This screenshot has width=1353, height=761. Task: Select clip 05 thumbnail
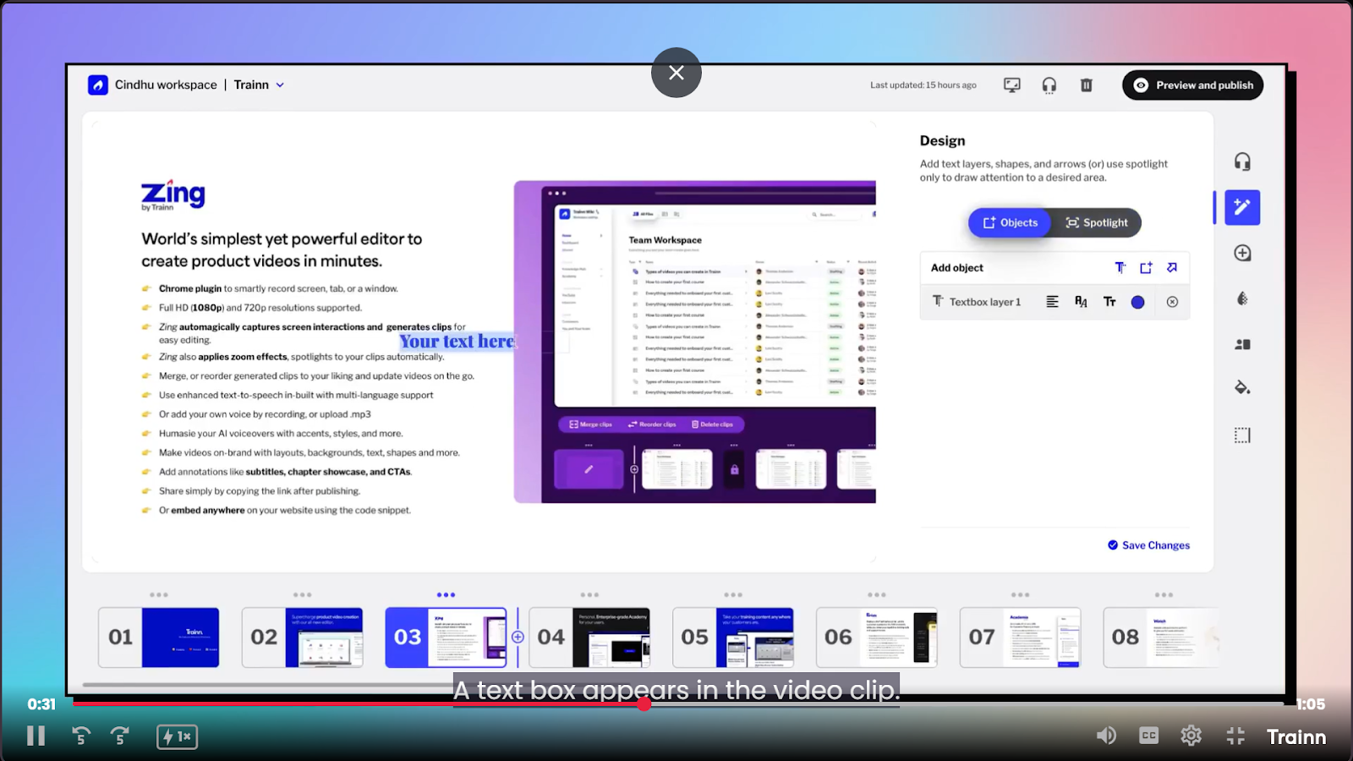tap(733, 637)
